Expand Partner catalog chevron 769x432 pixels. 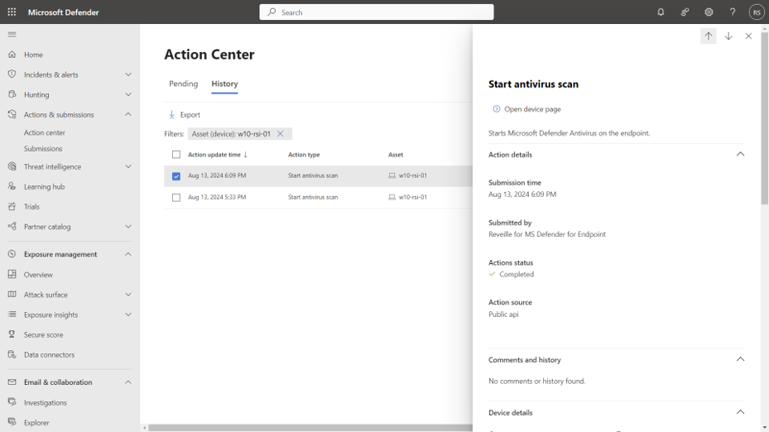pyautogui.click(x=128, y=227)
